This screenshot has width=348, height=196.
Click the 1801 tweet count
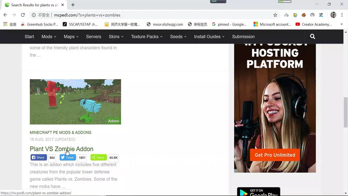point(82,158)
